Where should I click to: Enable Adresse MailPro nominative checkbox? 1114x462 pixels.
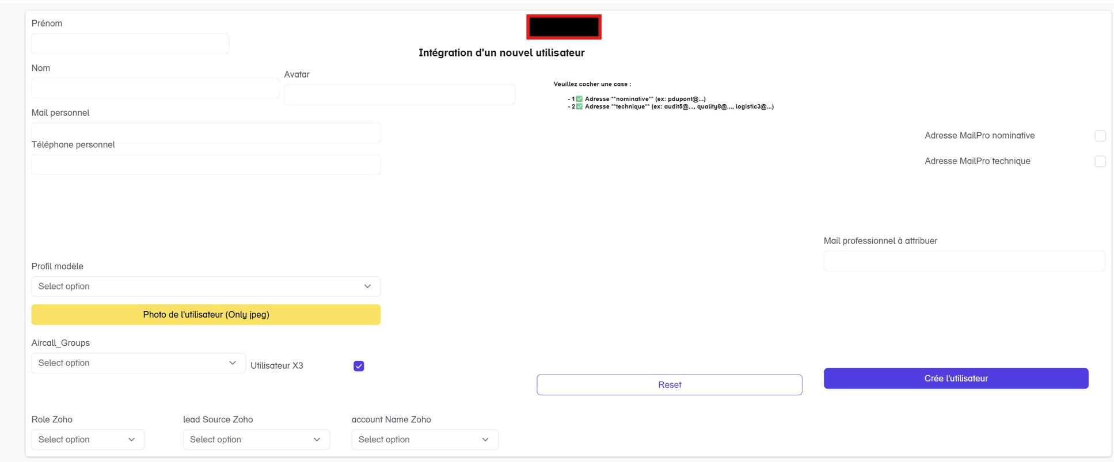point(1100,136)
